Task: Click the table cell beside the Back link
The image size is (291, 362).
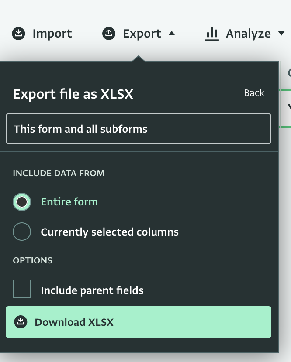Action: (x=285, y=108)
